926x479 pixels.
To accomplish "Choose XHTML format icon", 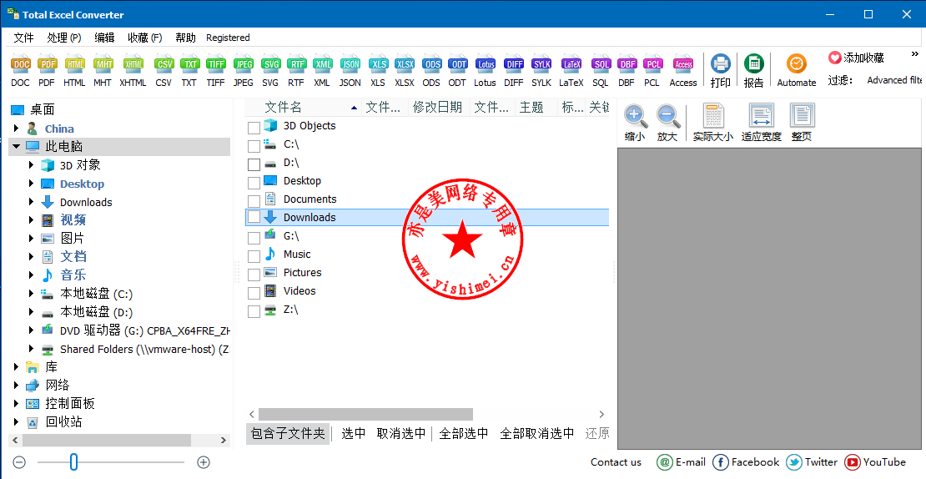I will 133,71.
